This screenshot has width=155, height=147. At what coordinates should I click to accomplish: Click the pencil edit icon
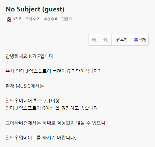click(x=118, y=40)
